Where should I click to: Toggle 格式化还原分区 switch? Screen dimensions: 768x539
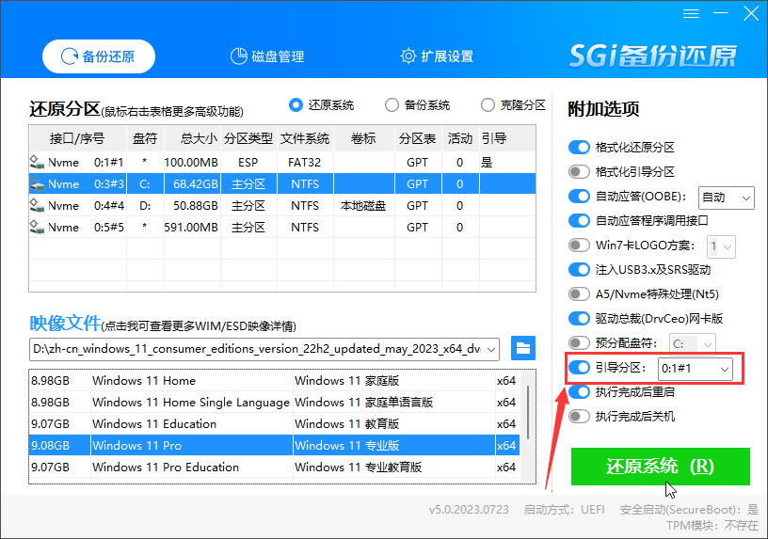pyautogui.click(x=579, y=147)
